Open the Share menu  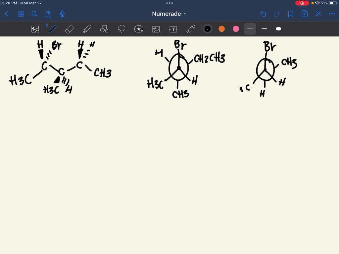click(48, 14)
